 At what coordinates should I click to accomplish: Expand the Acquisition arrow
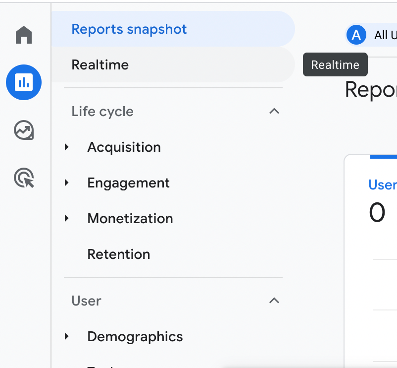pos(67,147)
